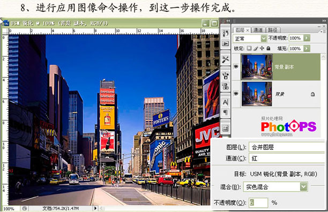
Task: Open the 混合 实色混合 dropdown arrow
Action: [x=304, y=186]
